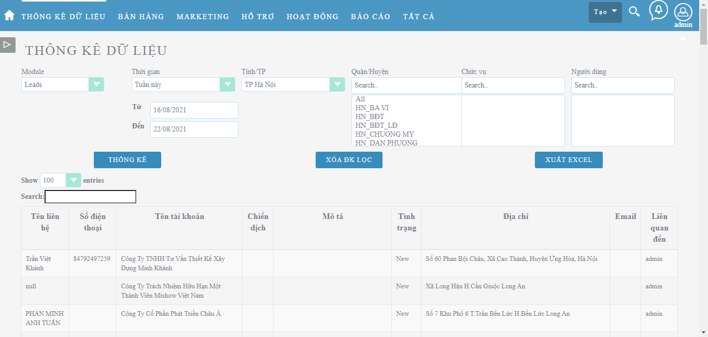Sort by the Tên tài khoản column header
This screenshot has height=337, width=708.
[179, 216]
